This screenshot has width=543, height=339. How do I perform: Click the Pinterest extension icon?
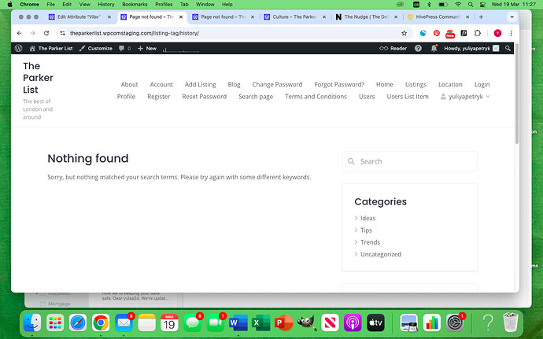point(436,33)
